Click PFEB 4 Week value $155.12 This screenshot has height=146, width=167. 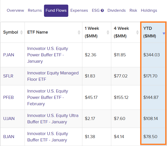tap(121, 97)
